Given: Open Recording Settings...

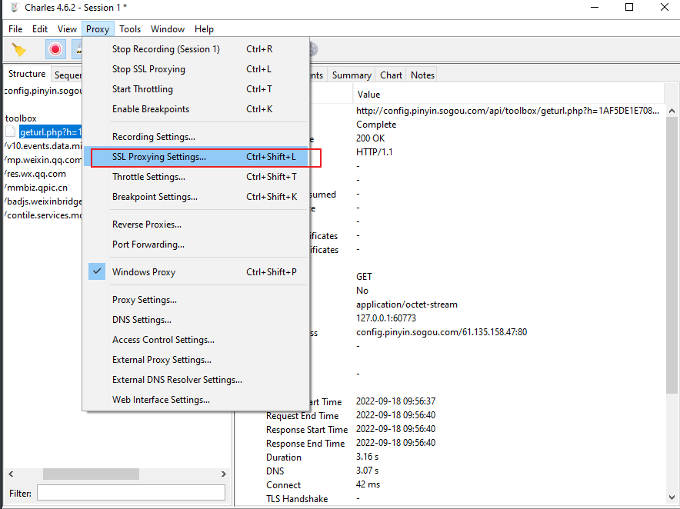Looking at the screenshot, I should point(195,137).
